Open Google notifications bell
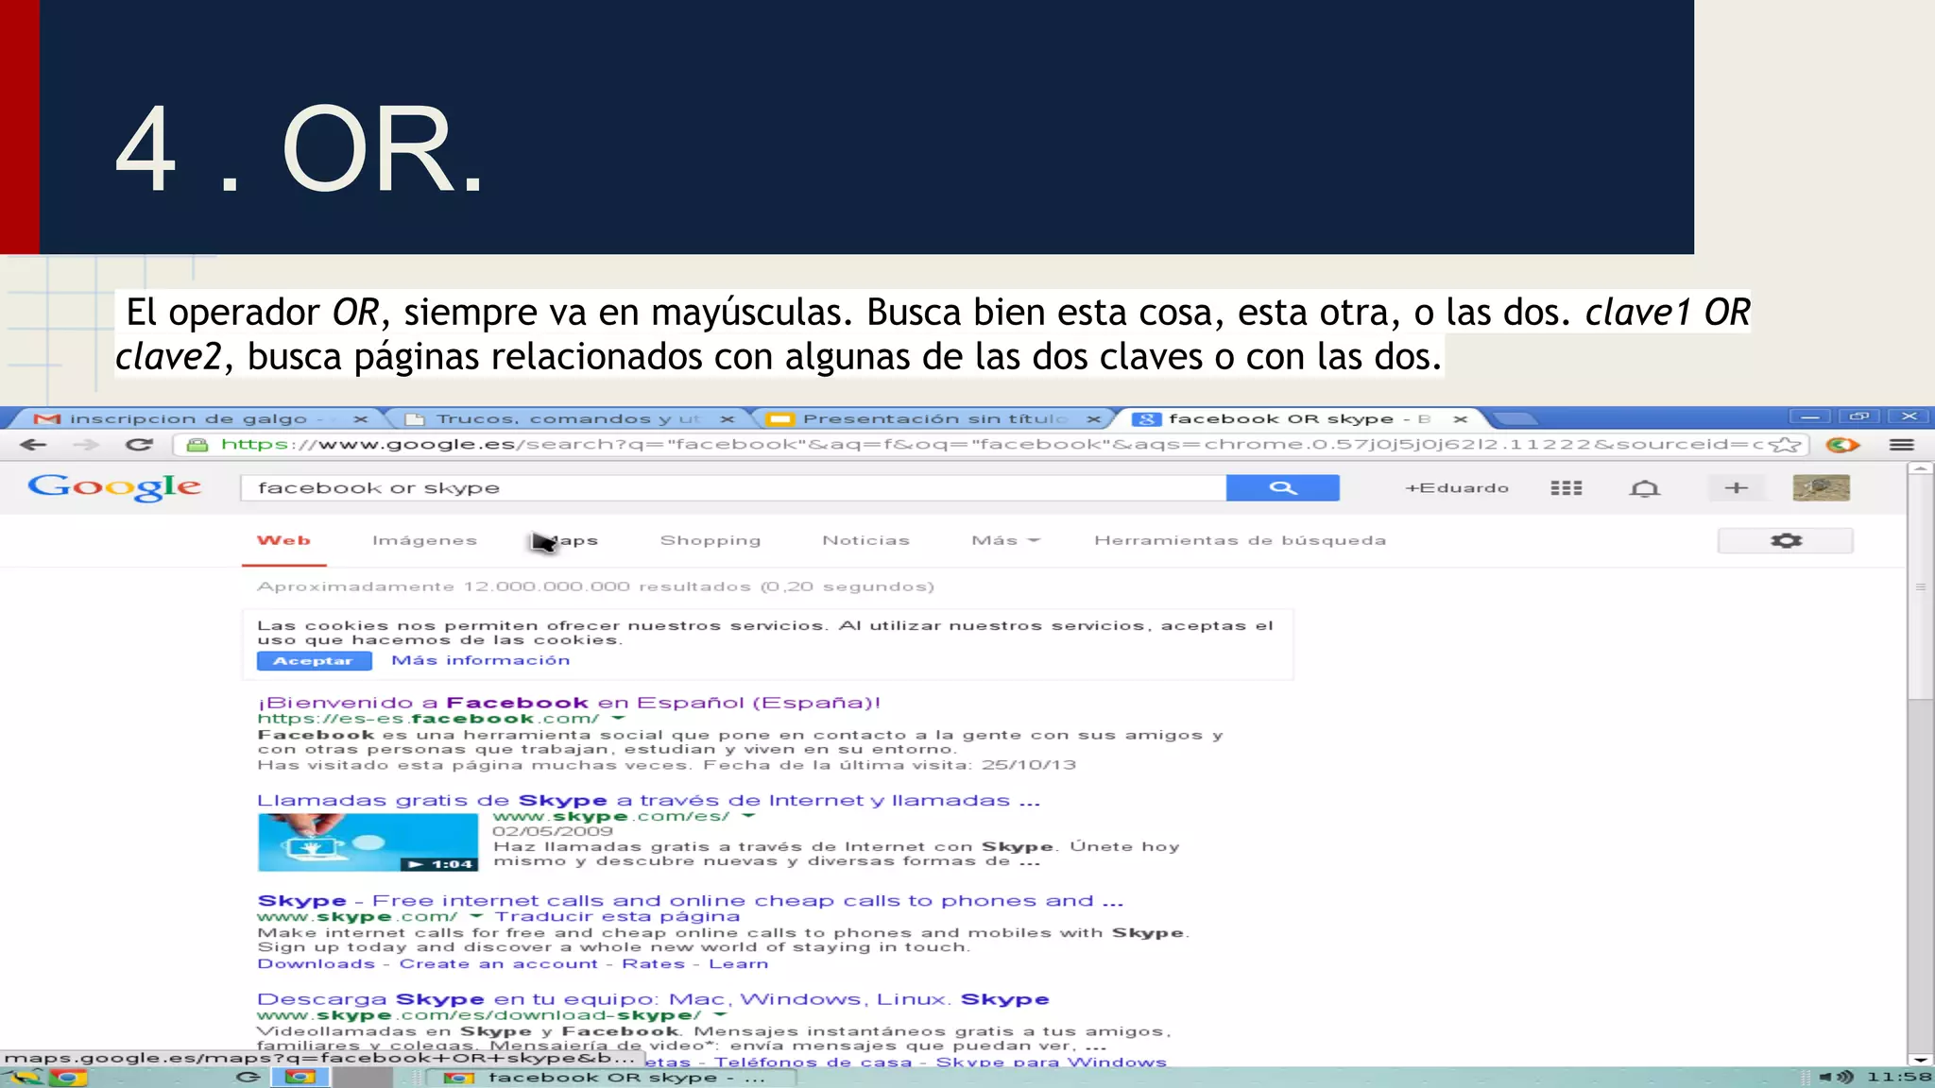The width and height of the screenshot is (1935, 1088). [x=1645, y=488]
